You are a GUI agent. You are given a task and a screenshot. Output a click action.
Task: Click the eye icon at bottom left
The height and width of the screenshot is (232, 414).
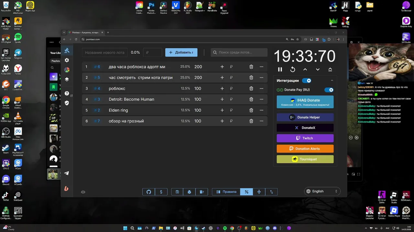click(x=83, y=192)
